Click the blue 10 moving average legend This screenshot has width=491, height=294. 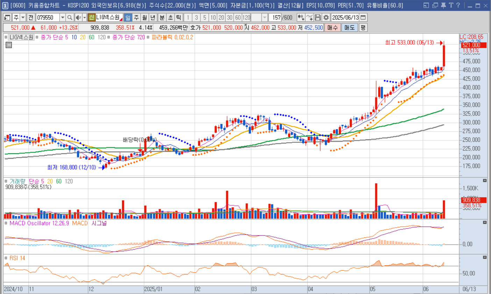[x=74, y=37]
